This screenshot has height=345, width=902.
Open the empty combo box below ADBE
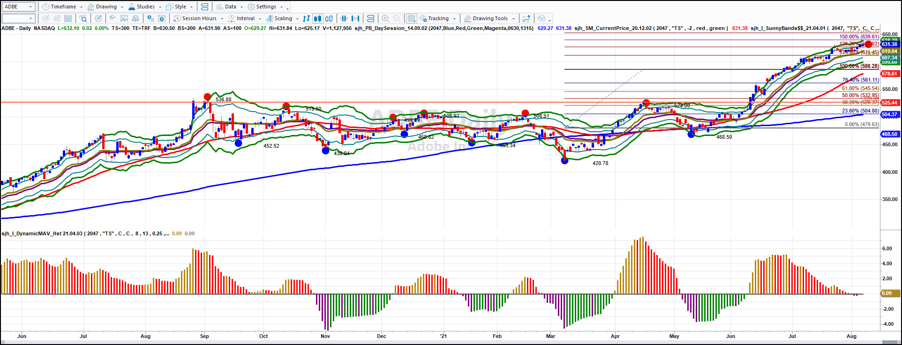pos(18,18)
